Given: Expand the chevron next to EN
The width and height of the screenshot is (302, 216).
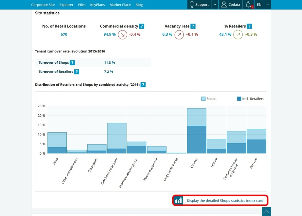Looking at the screenshot, I should tap(267, 4).
